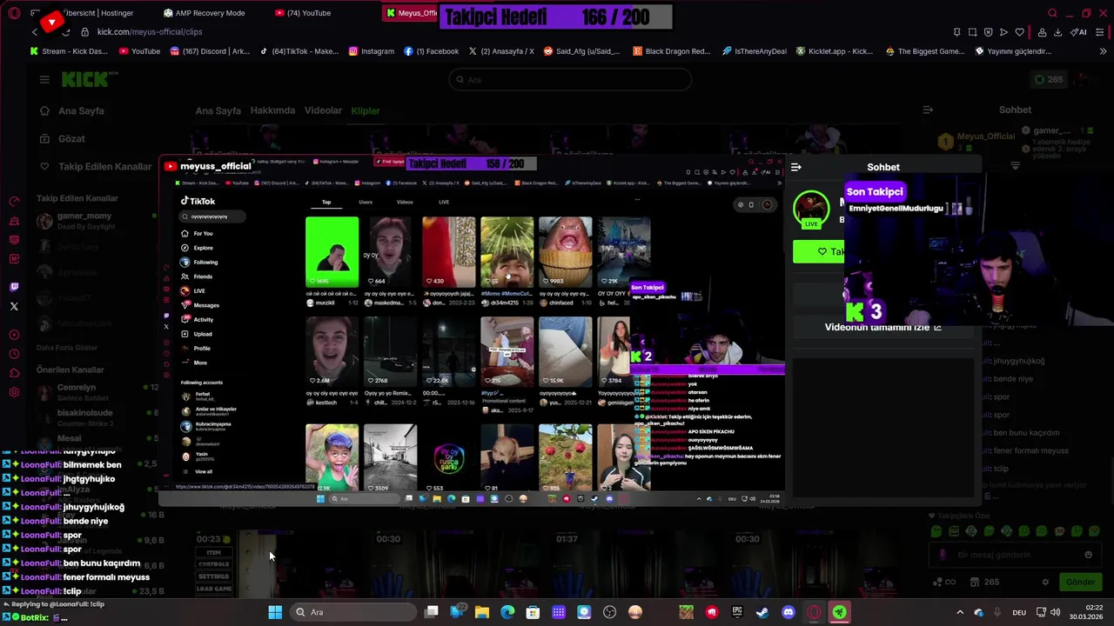The width and height of the screenshot is (1114, 626).
Task: Open the channel's Ana Sayfa tab
Action: click(x=218, y=110)
